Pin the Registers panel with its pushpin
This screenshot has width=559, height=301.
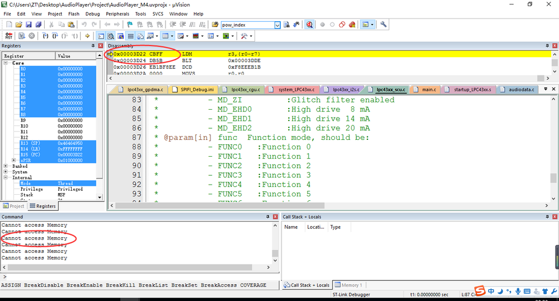pos(93,46)
